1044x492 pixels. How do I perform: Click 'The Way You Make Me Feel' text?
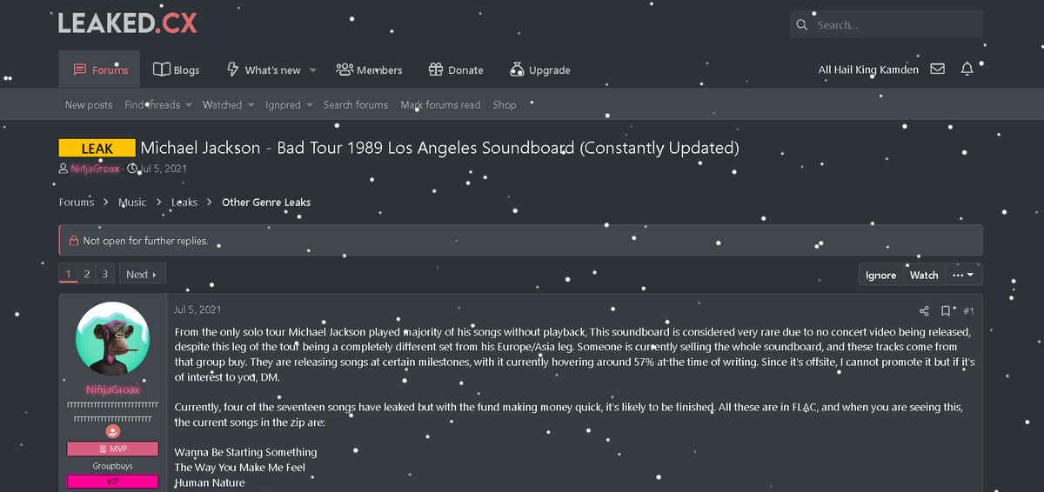[x=239, y=468]
